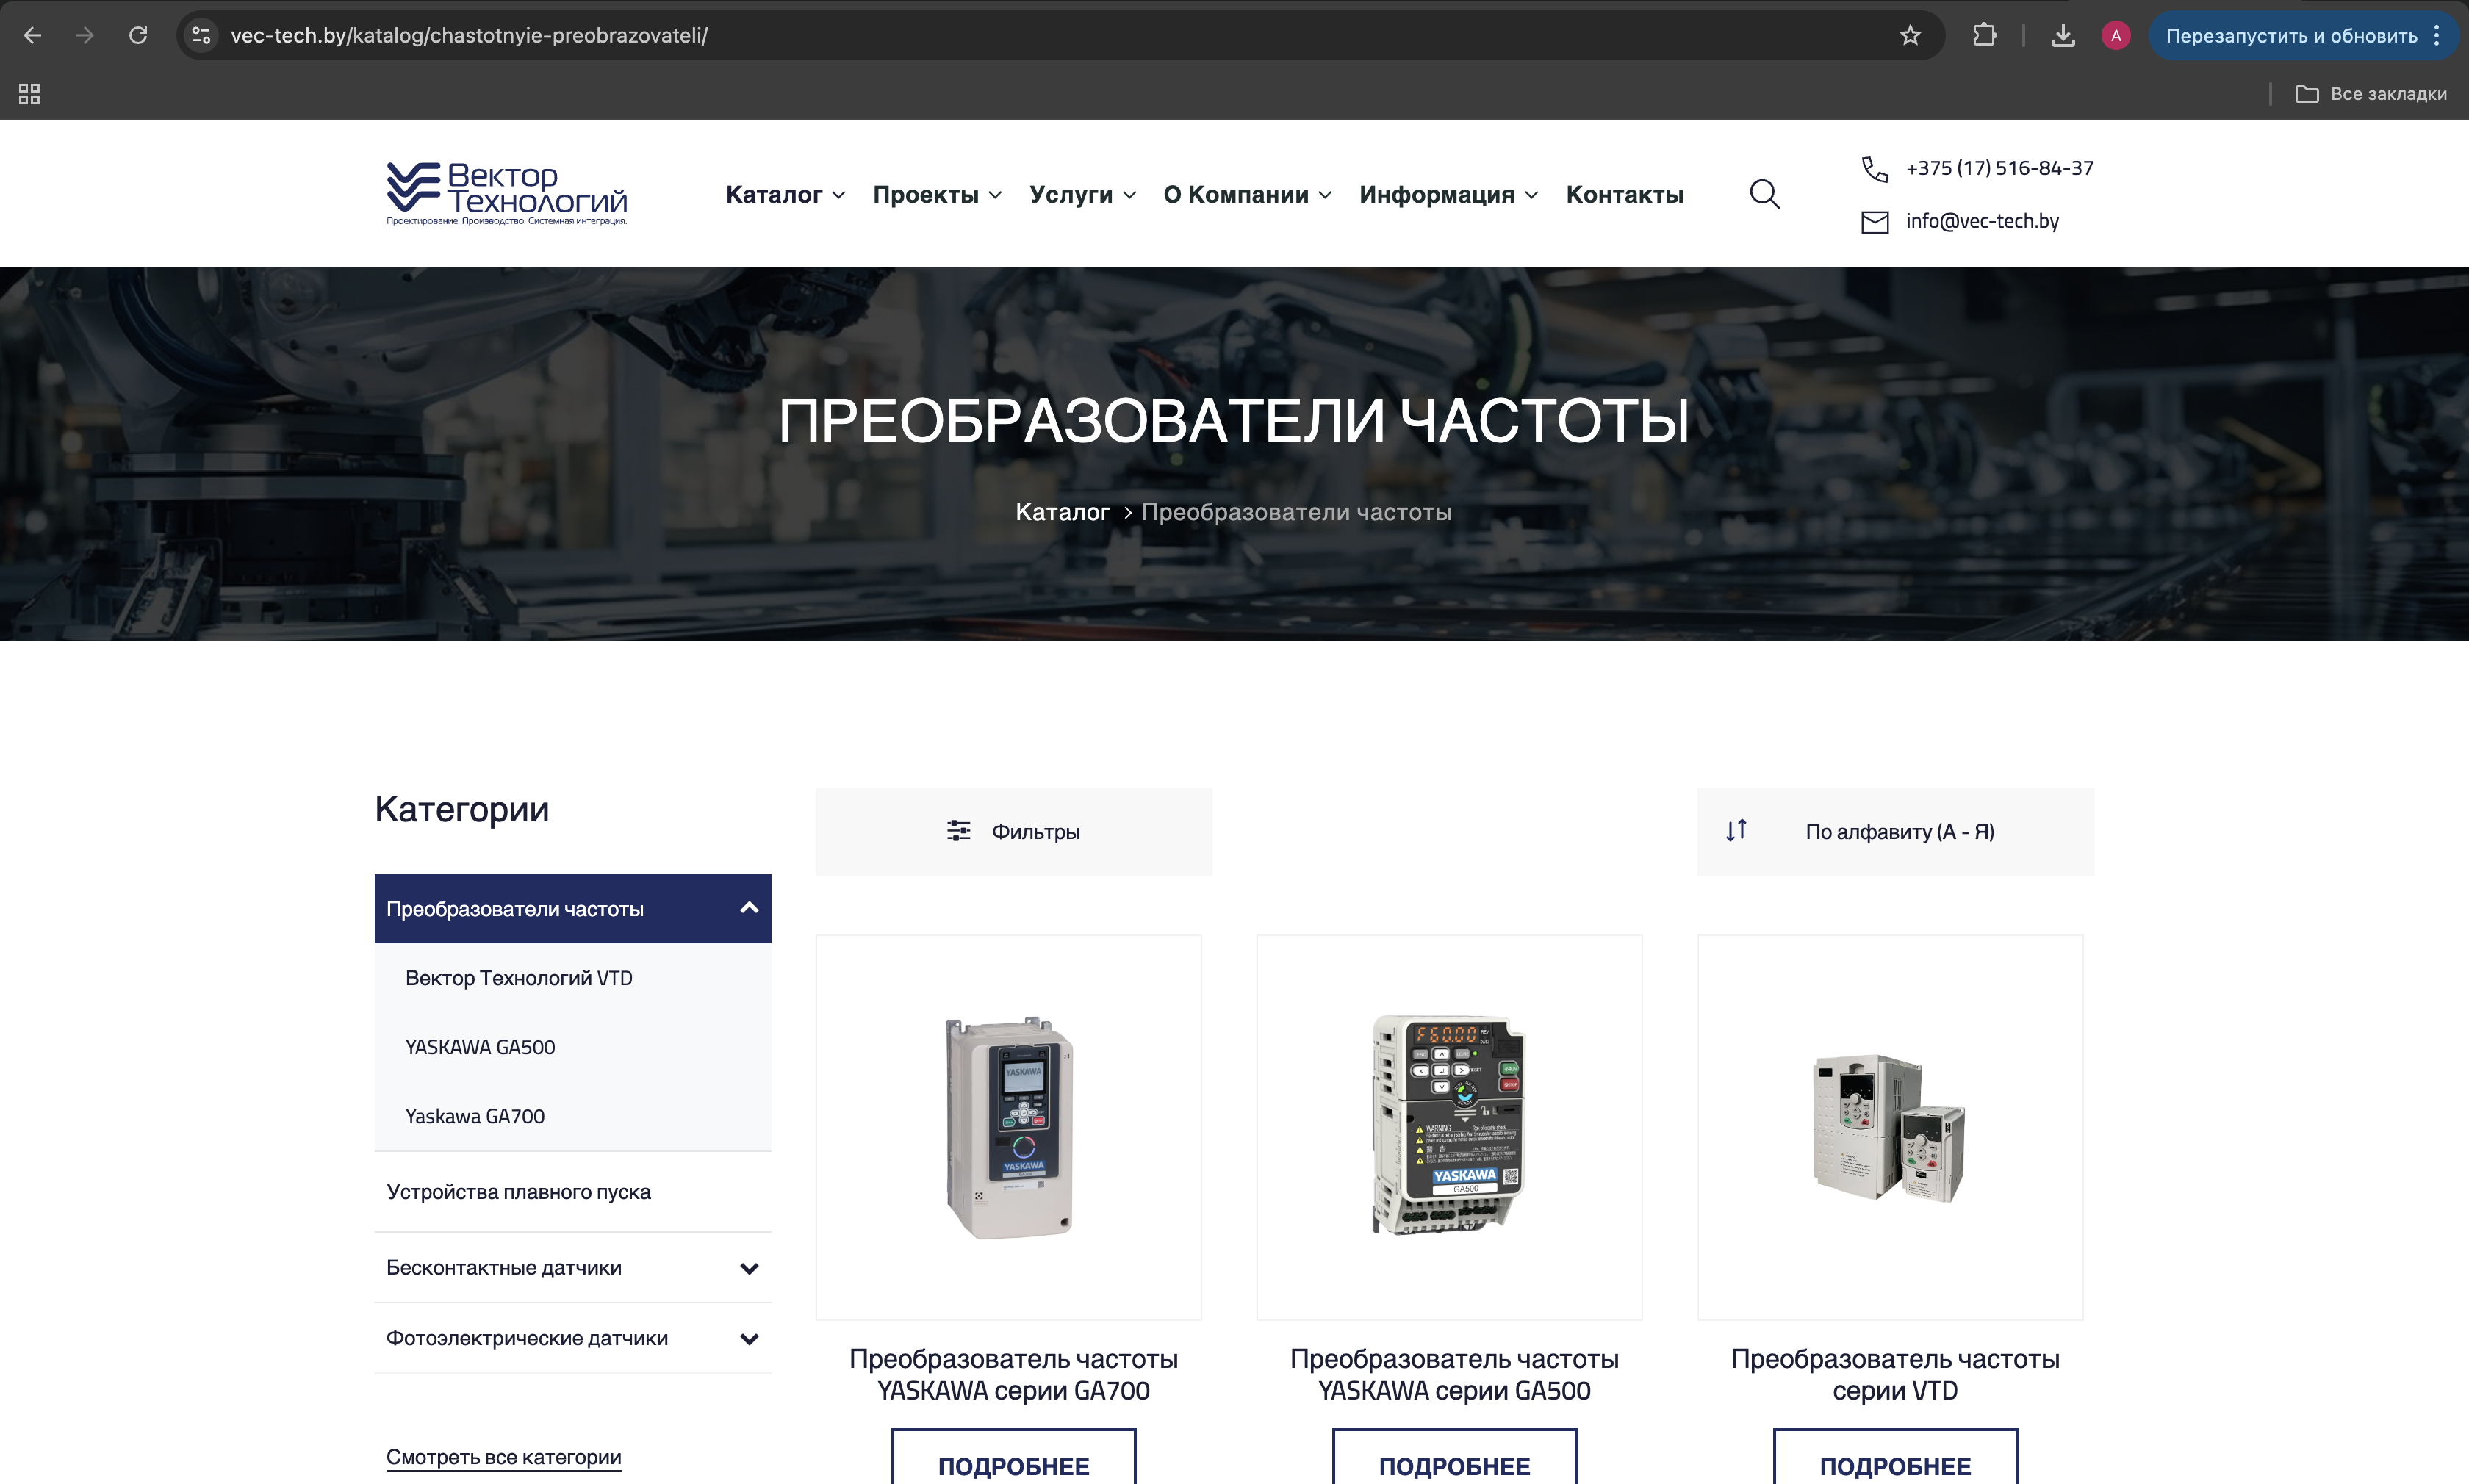Select subcategory Yaskawa GA700
Viewport: 2469px width, 1484px height.
pos(475,1116)
